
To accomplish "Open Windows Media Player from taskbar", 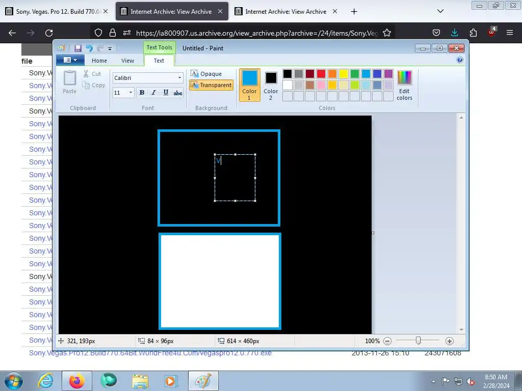I will pyautogui.click(x=171, y=381).
